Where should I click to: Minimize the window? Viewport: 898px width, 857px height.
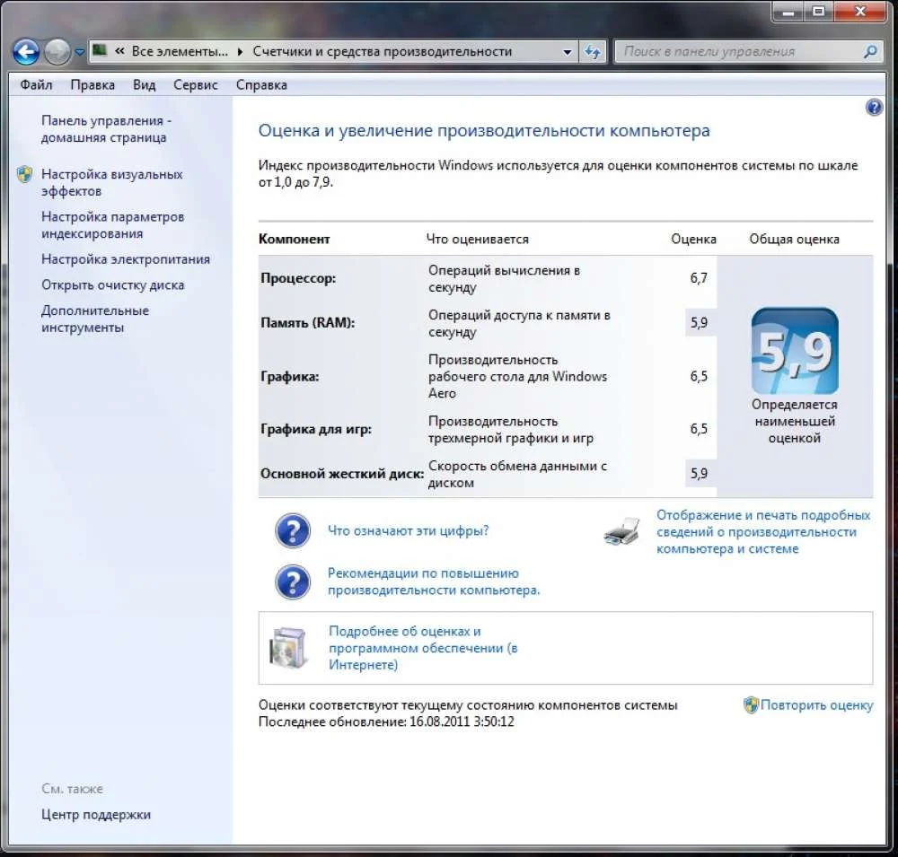pyautogui.click(x=788, y=12)
